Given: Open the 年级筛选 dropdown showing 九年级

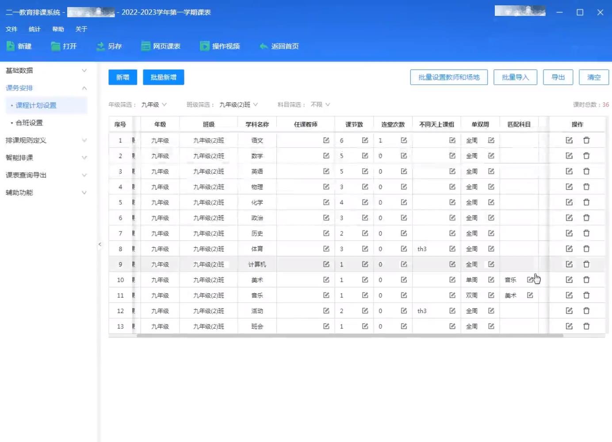Looking at the screenshot, I should click(x=154, y=105).
